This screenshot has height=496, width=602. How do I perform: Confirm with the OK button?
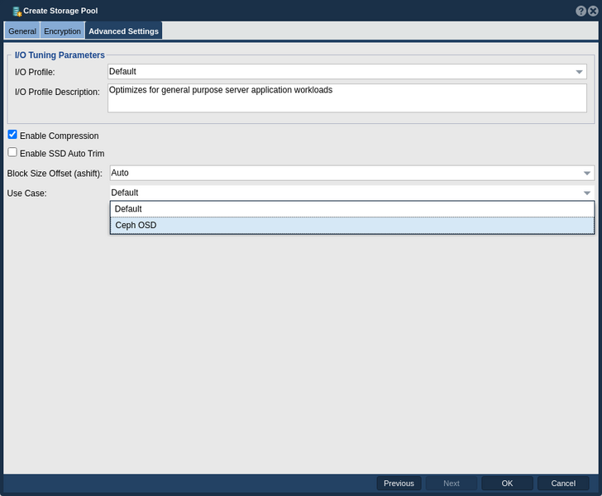click(507, 484)
